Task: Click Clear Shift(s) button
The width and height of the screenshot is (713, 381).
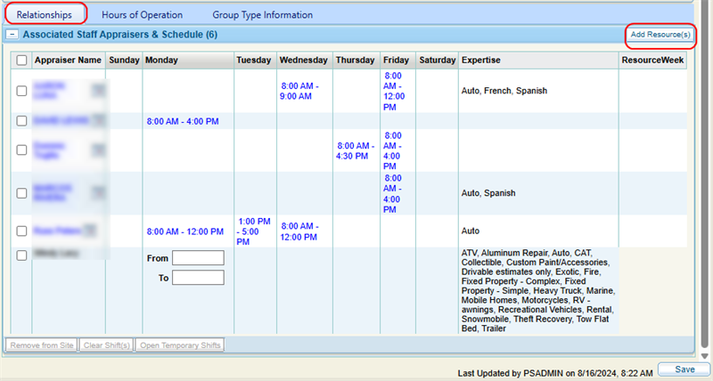Action: point(107,345)
